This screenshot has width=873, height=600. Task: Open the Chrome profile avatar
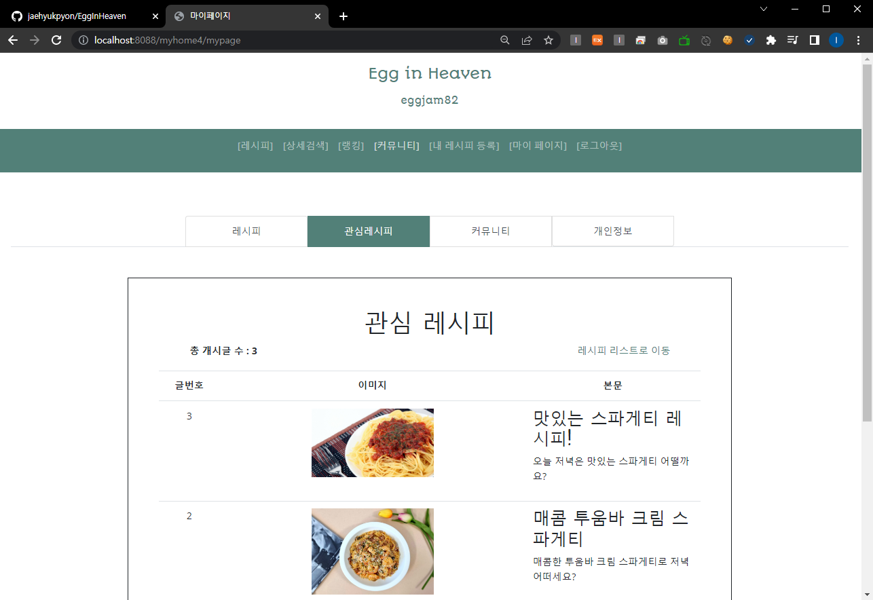[836, 40]
